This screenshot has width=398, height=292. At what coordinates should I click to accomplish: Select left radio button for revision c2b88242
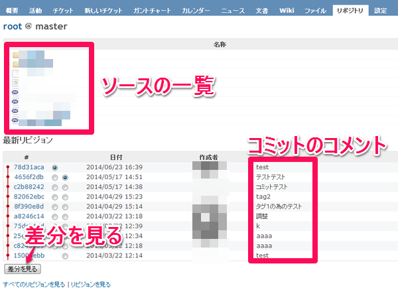click(x=55, y=187)
